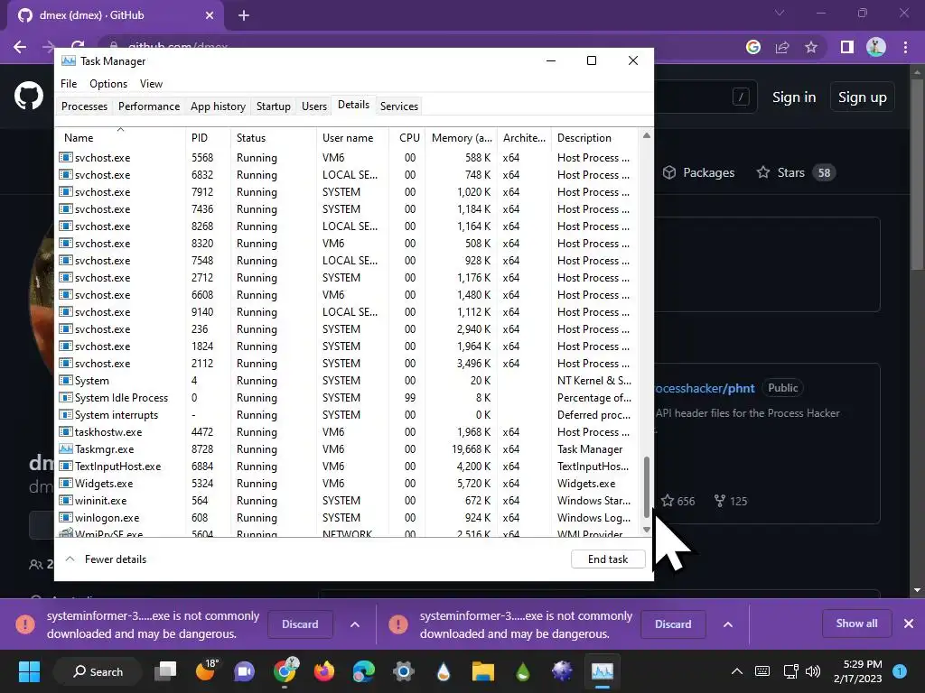
Task: Open File Explorer from the taskbar
Action: [x=482, y=671]
